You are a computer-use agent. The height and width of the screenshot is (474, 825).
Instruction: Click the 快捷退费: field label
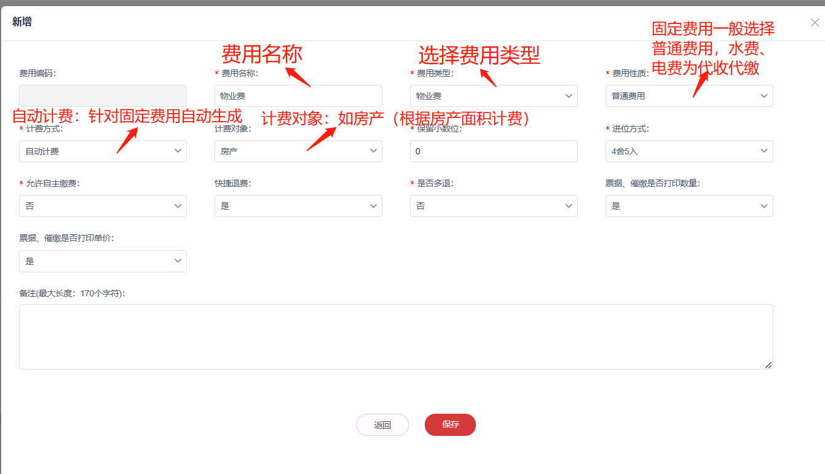coord(232,184)
